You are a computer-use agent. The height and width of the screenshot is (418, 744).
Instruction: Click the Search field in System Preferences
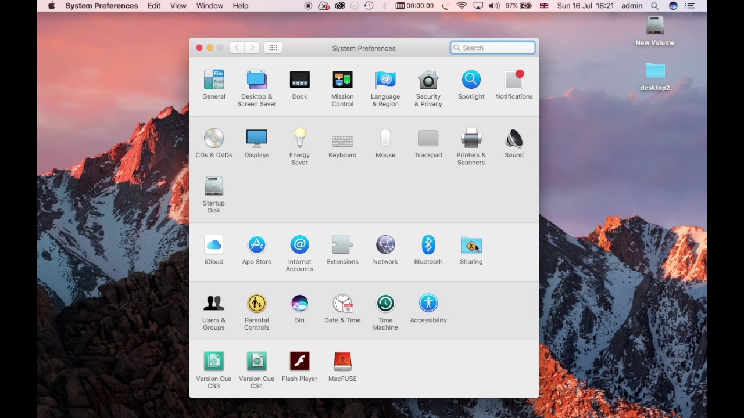coord(493,48)
